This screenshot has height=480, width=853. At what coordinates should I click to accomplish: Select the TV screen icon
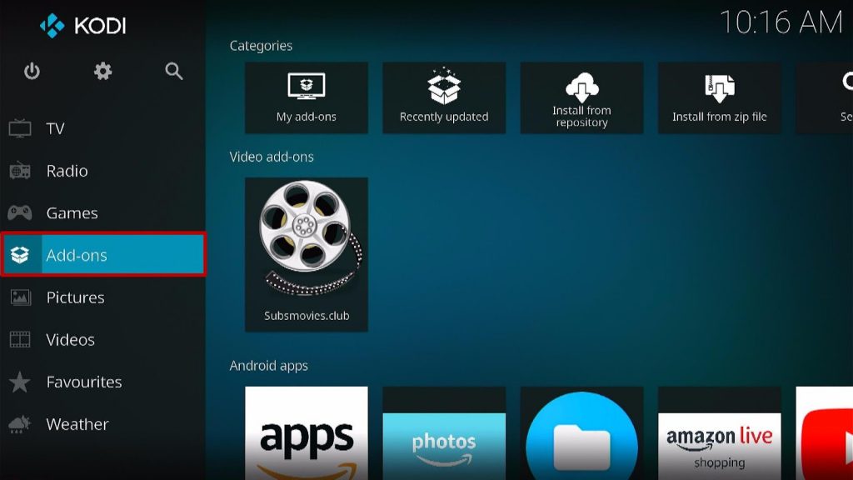[x=20, y=128]
